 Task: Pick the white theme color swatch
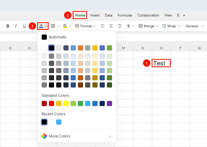tap(44, 48)
